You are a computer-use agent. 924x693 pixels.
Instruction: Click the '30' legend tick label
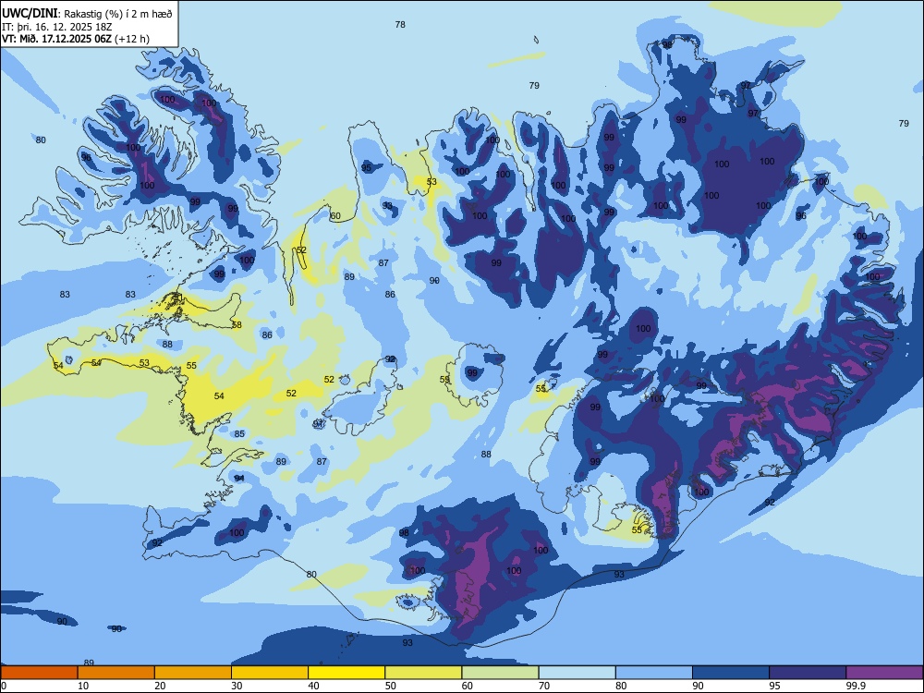coord(237,686)
